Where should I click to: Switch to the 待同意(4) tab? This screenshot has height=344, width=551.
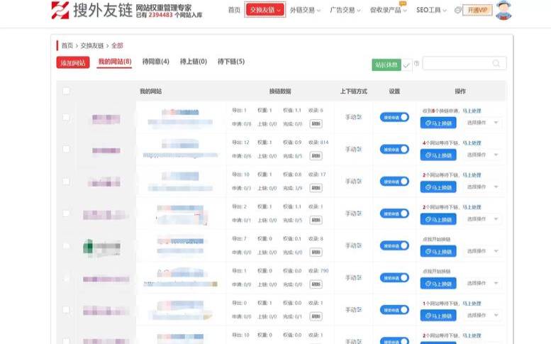(156, 62)
